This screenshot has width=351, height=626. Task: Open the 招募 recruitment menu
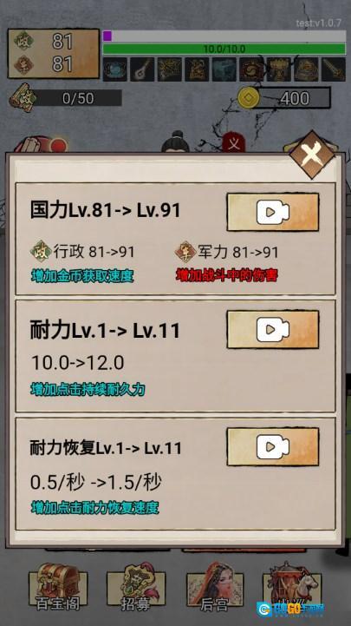[x=135, y=587]
